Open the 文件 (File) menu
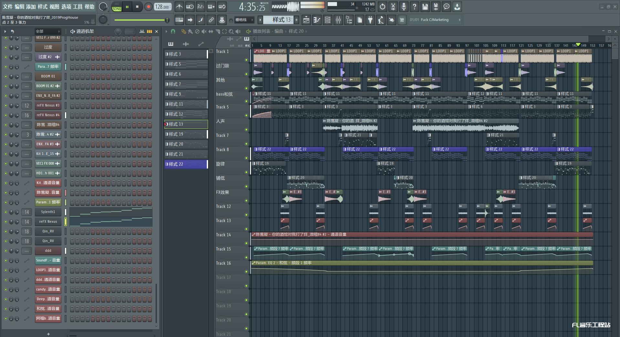Screen dimensions: 620x337 7,6
